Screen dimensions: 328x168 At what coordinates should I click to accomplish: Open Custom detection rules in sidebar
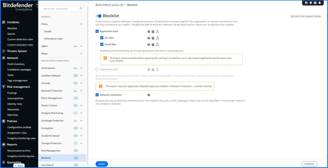click(20, 39)
